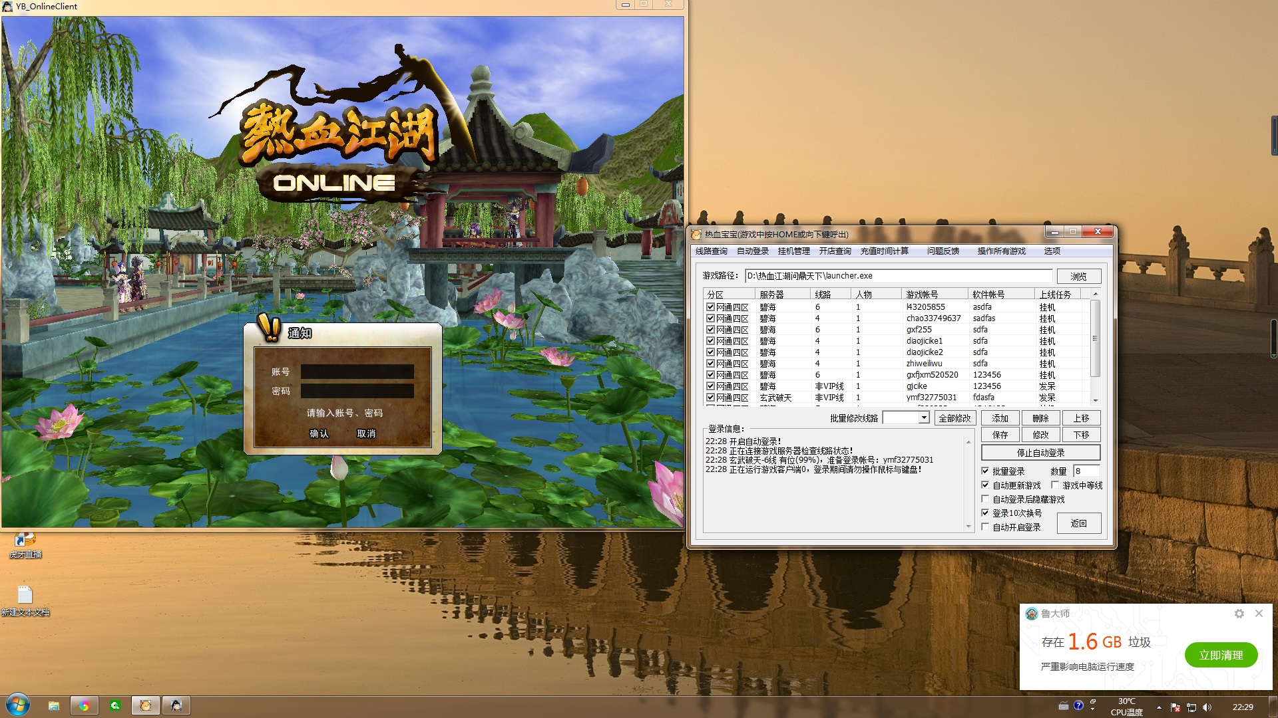The image size is (1278, 718).
Task: Click the 游戏路径 text field
Action: [x=899, y=276]
